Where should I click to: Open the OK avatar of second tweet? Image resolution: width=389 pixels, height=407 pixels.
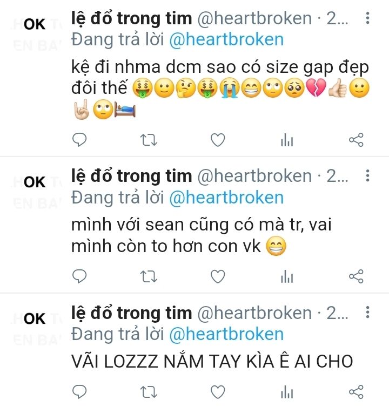point(35,182)
